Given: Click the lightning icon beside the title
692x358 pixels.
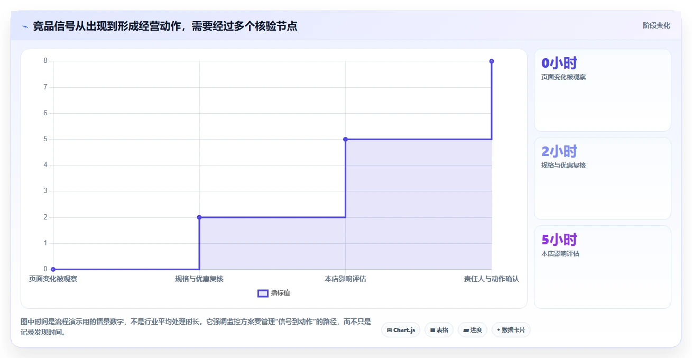Looking at the screenshot, I should (x=25, y=26).
